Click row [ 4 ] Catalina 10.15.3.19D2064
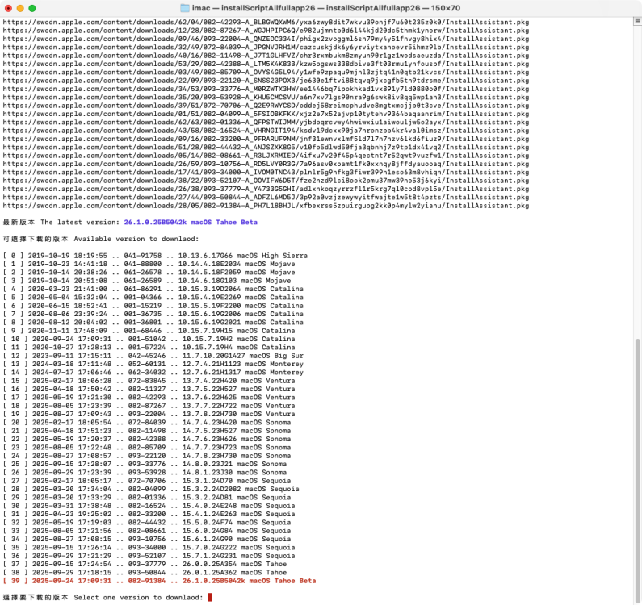Image resolution: width=642 pixels, height=605 pixels. coord(153,289)
